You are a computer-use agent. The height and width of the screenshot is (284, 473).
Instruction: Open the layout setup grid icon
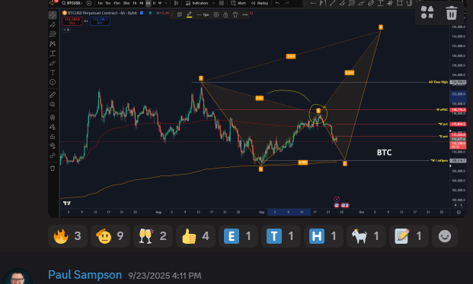(x=222, y=3)
